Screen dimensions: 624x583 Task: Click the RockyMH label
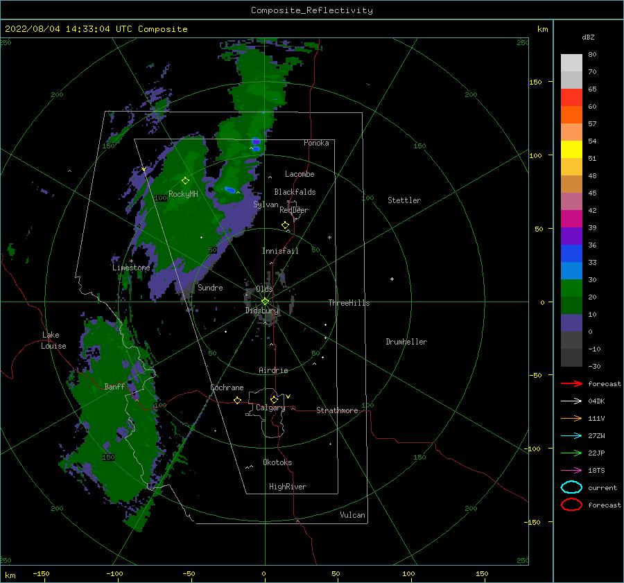tap(183, 194)
